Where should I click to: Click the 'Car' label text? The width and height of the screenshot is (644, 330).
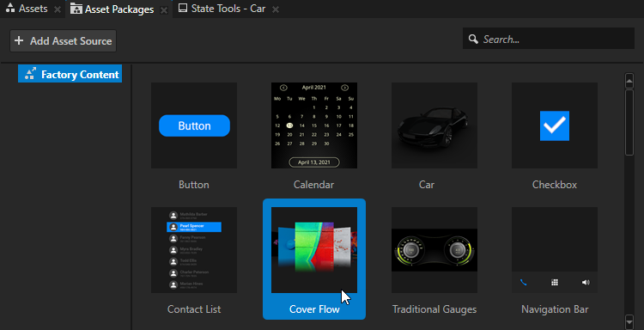coord(426,185)
